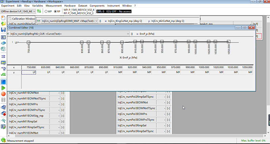This screenshot has width=270, height=144.
Task: Click the teal variable selection icon
Action: click(x=3, y=49)
